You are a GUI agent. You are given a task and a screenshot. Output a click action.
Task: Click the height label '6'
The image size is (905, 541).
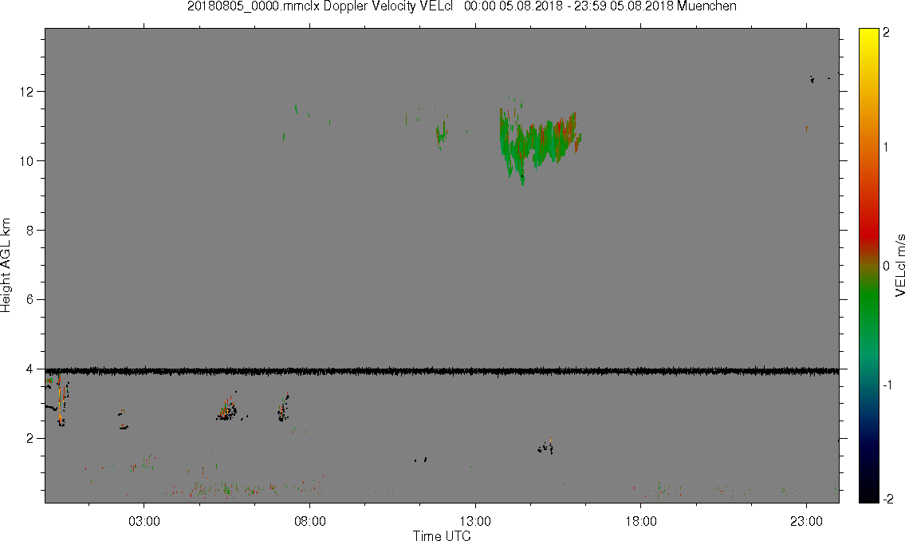point(30,300)
